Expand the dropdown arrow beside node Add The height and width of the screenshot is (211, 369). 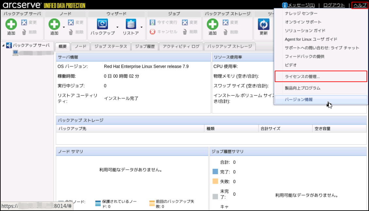64,27
